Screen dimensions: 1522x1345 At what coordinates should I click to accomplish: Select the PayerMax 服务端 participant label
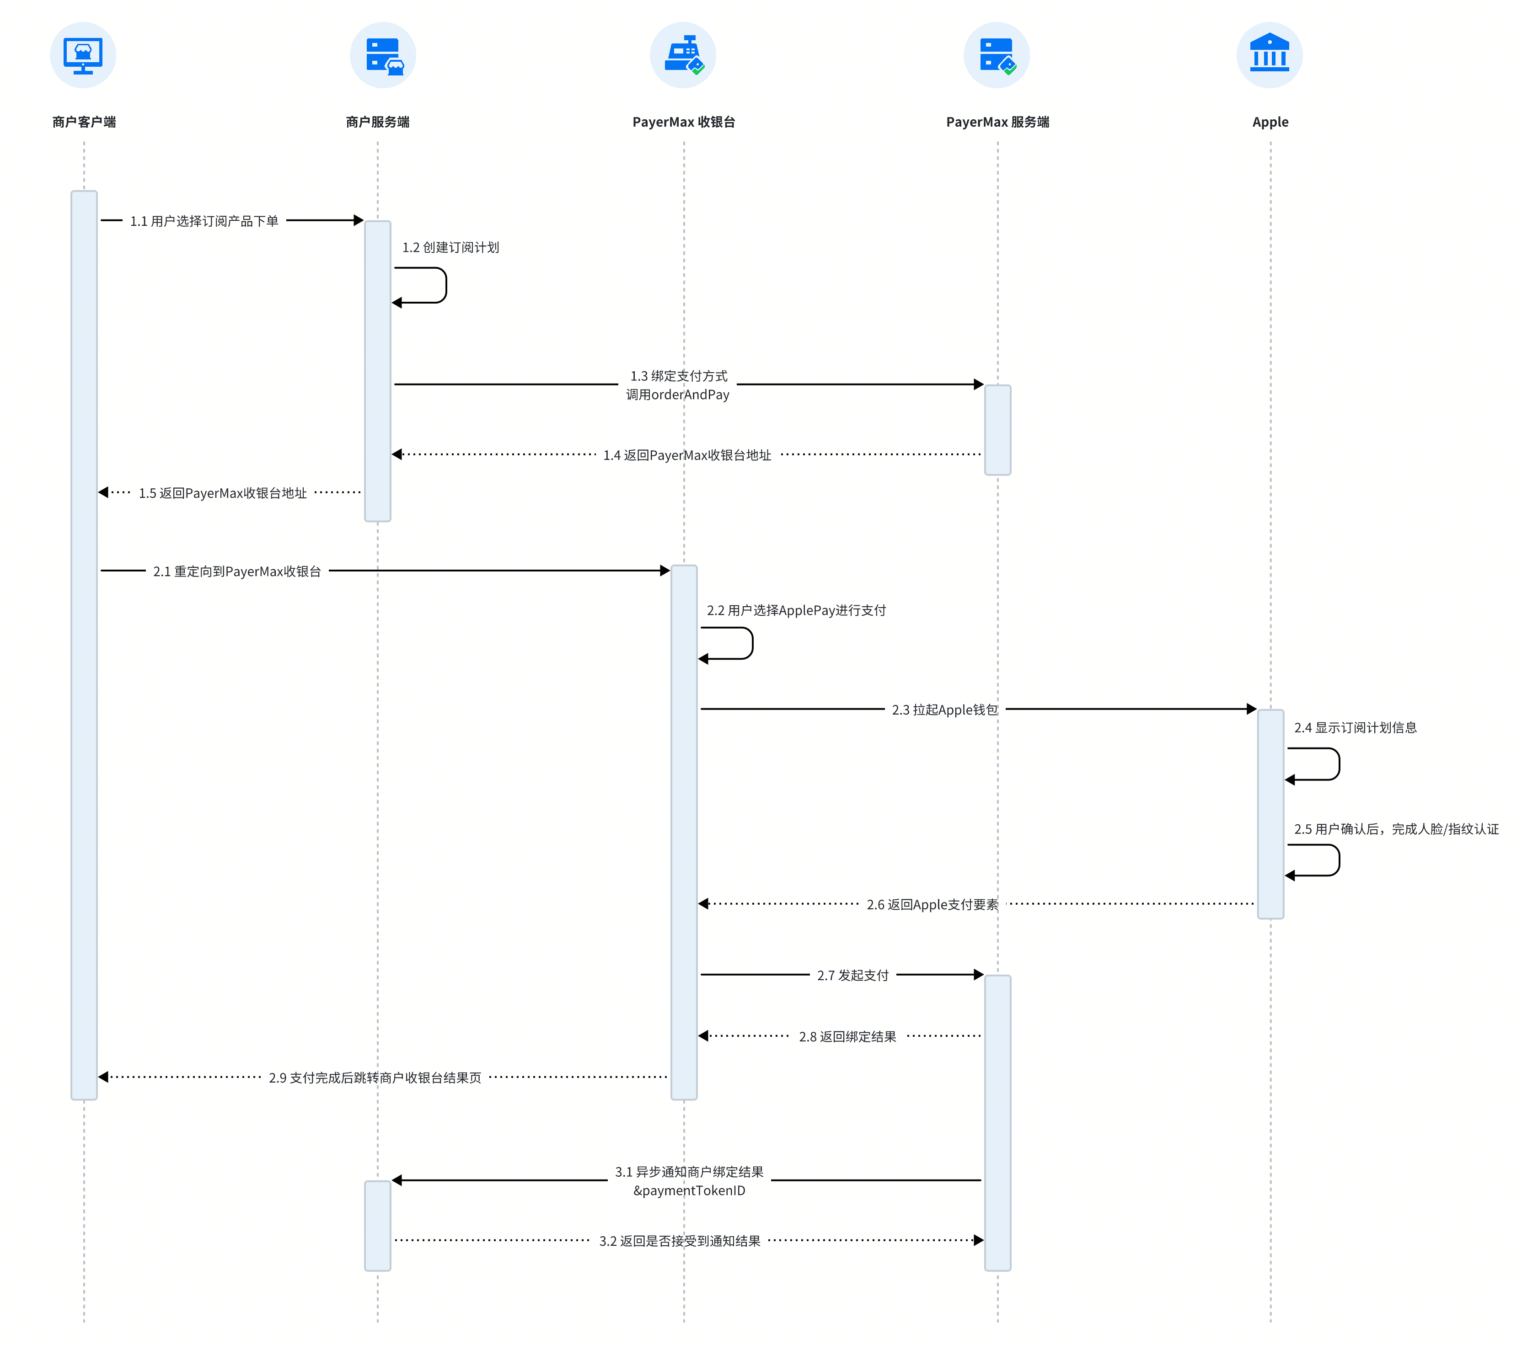point(998,122)
